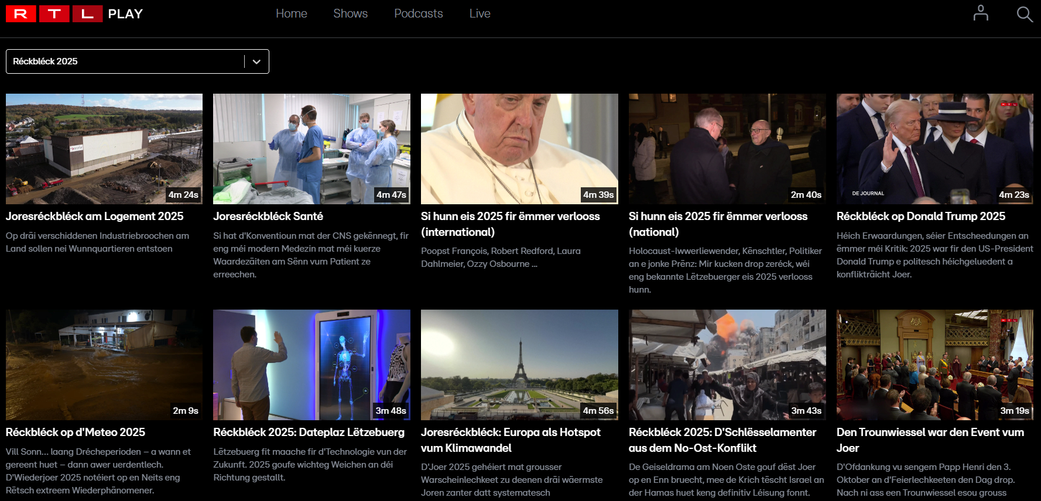Click the Réckbléck 2025: Dateplaz Lëtzebuerg title
The width and height of the screenshot is (1041, 501).
point(309,432)
